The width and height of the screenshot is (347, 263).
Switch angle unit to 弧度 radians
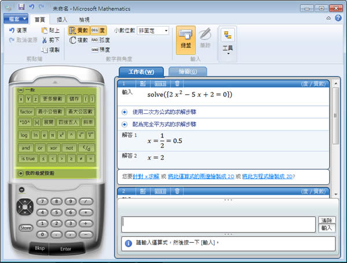[x=101, y=40]
